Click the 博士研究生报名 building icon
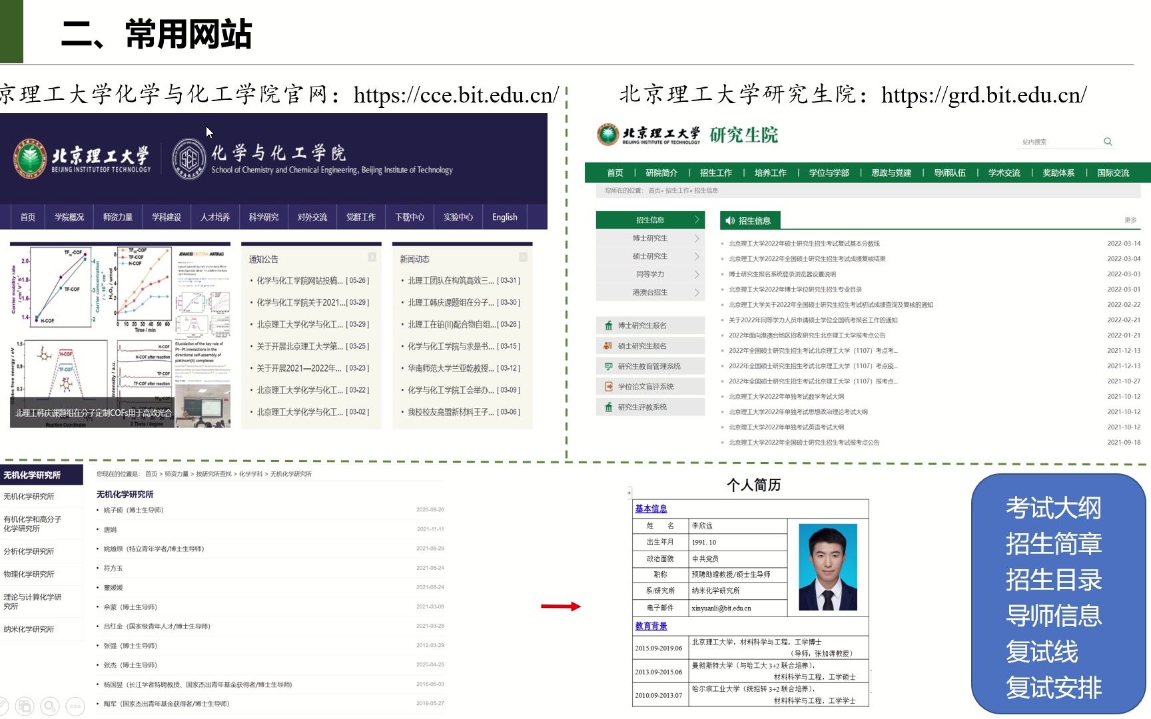Viewport: 1151px width, 719px height. click(x=608, y=326)
